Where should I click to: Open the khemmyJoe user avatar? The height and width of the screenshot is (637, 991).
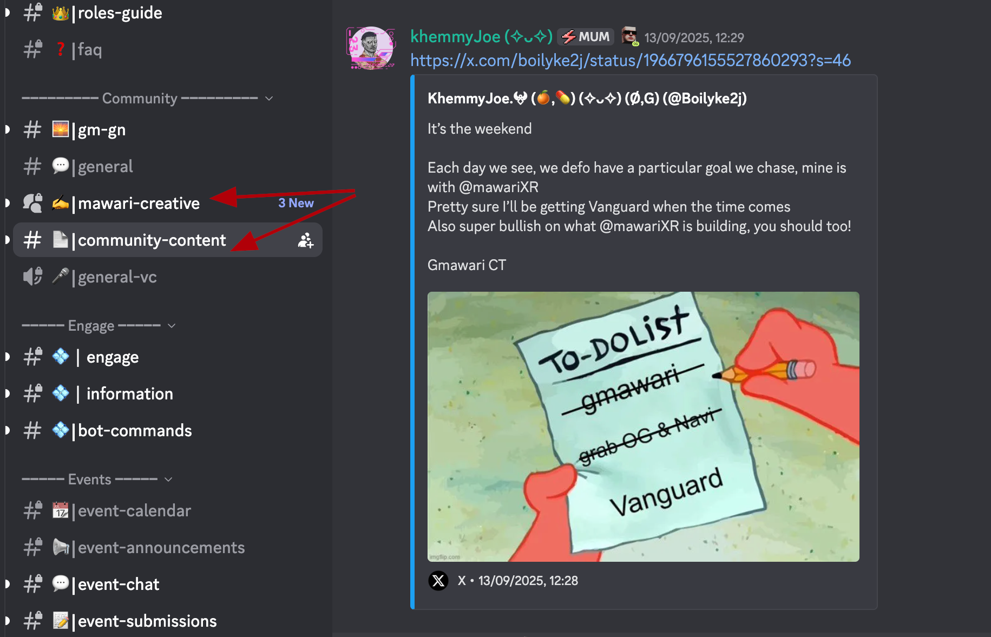(371, 48)
